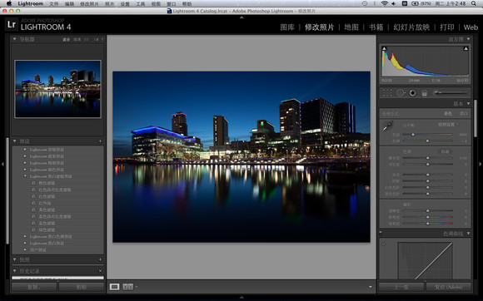Pick the white balance eyedropper tool
The height and width of the screenshot is (301, 483).
click(387, 126)
